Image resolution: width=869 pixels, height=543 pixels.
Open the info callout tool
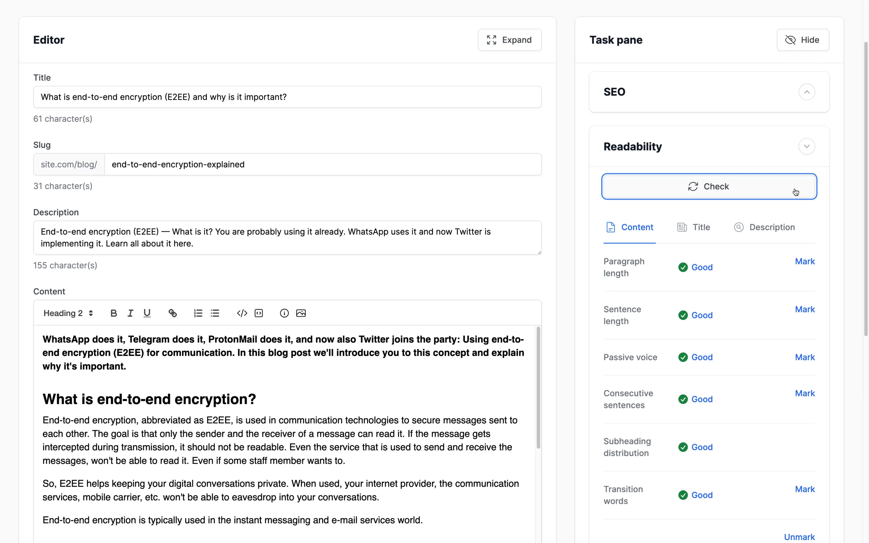tap(284, 313)
